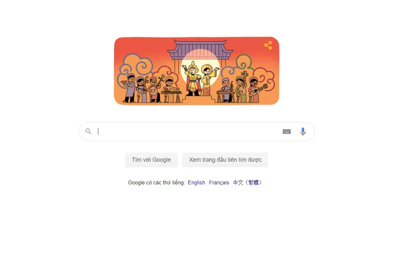Switch Google language to Français
Screen dimensions: 400x258
[x=219, y=182]
